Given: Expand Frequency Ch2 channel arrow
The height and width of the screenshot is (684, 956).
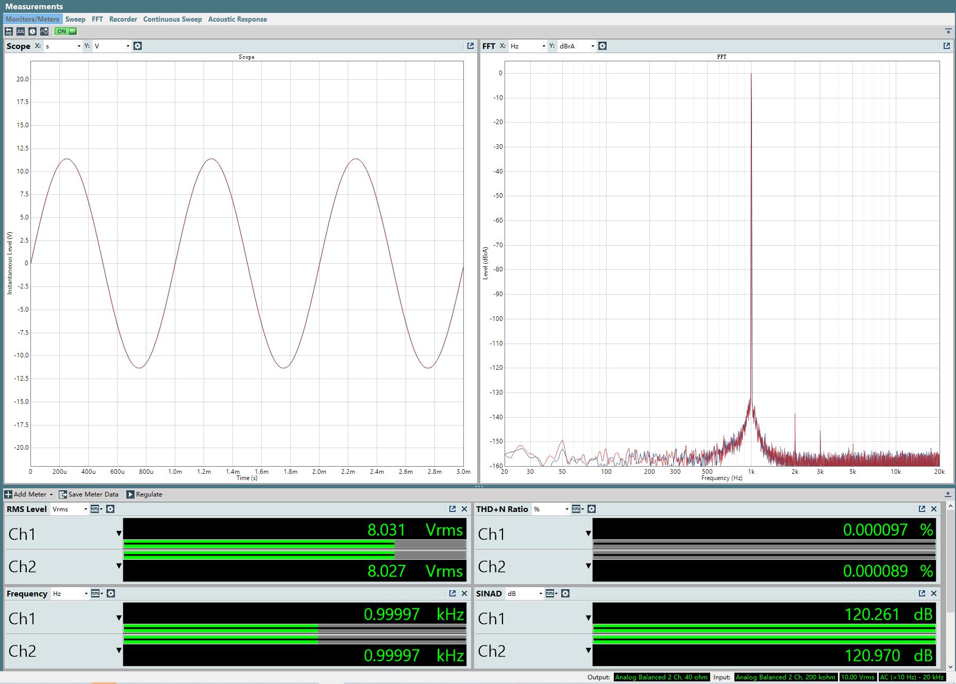Looking at the screenshot, I should [119, 650].
